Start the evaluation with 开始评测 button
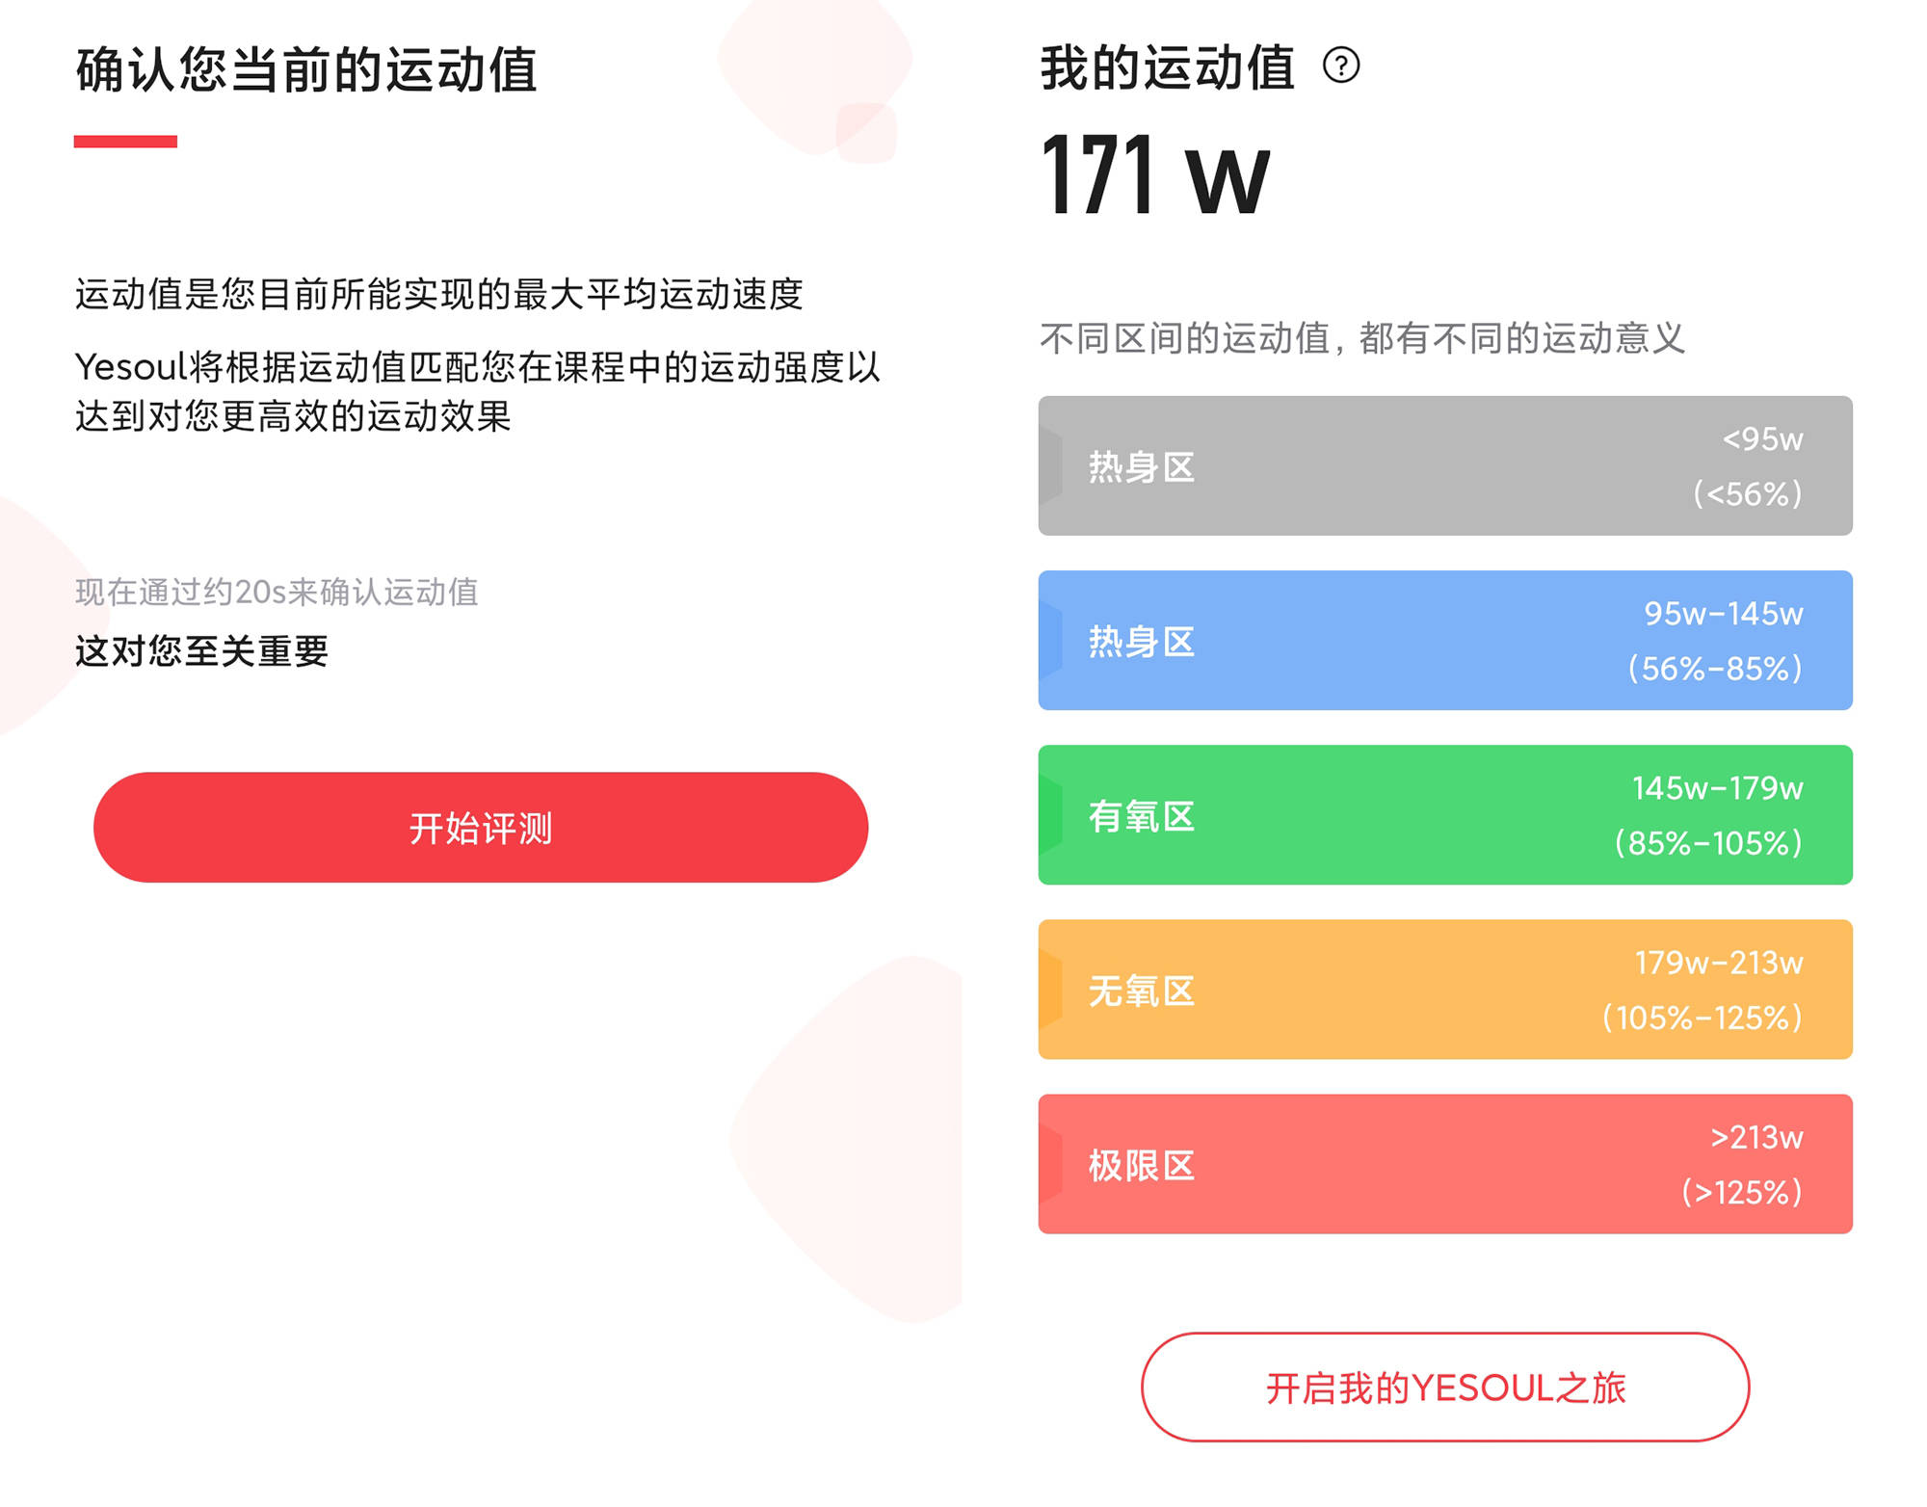 pyautogui.click(x=481, y=827)
